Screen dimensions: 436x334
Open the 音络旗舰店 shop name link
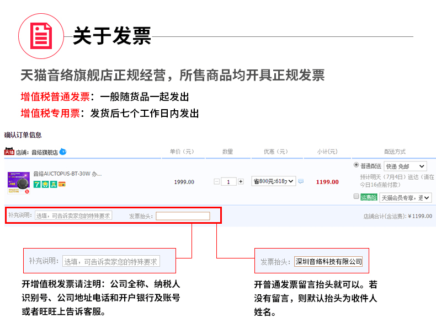(x=45, y=152)
